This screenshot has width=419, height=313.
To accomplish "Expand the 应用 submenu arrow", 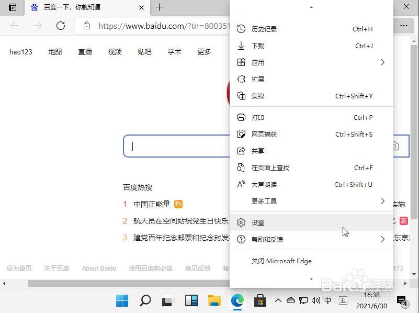I will (x=382, y=62).
